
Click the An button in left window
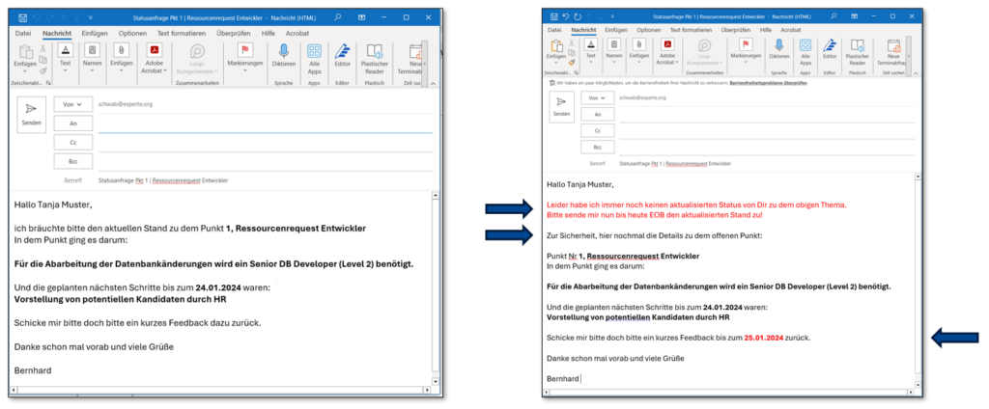pyautogui.click(x=73, y=123)
